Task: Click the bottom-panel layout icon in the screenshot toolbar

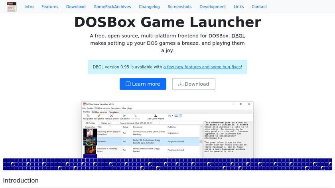Action: 176,116
